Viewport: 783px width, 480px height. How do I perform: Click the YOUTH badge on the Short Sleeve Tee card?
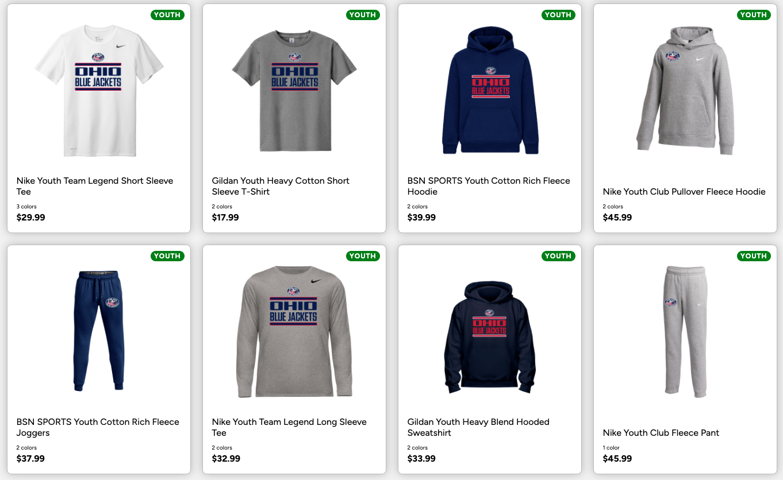coord(167,15)
